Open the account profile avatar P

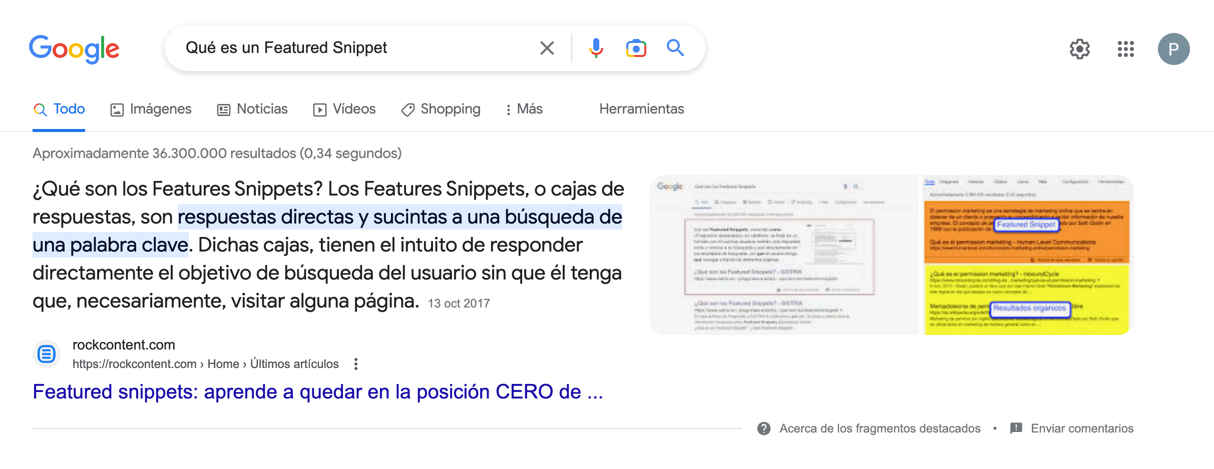pos(1173,49)
